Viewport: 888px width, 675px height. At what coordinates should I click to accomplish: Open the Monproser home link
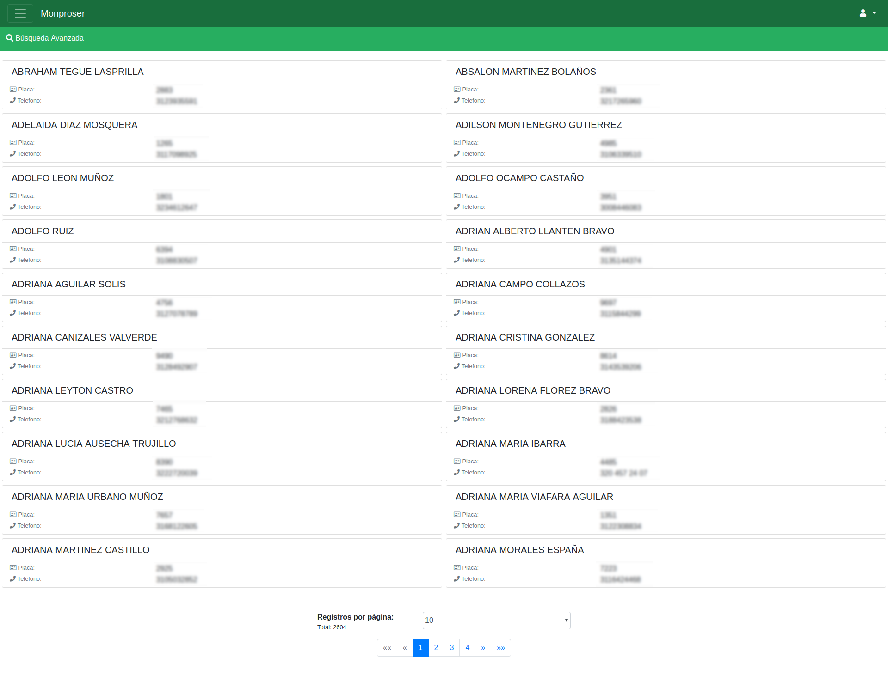(63, 13)
